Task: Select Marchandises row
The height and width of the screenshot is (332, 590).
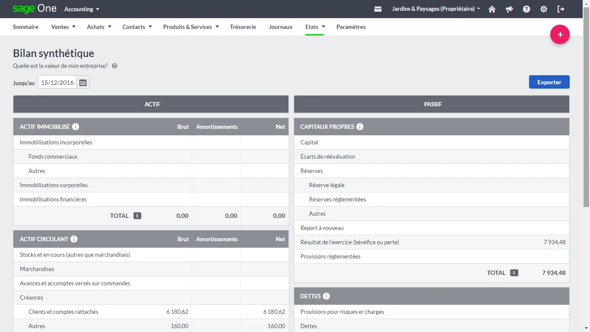Action: click(151, 269)
